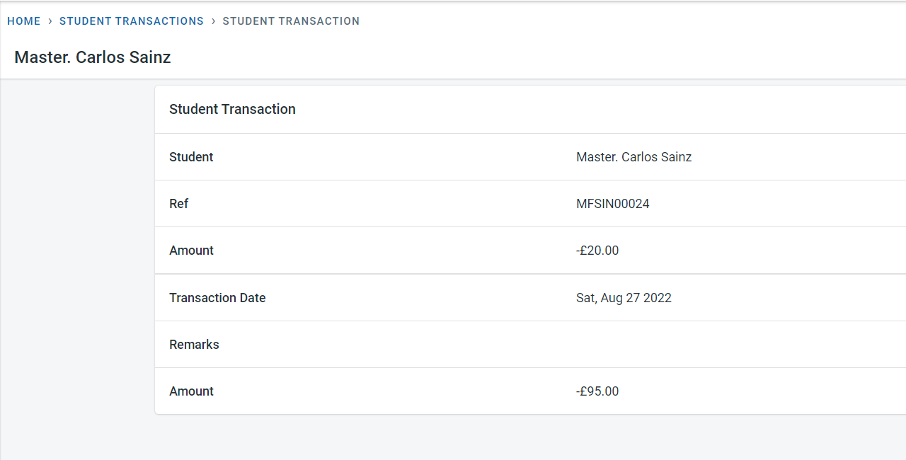Select the date Sat, Aug 27 2022
Screen dimensions: 906x460
(x=624, y=298)
